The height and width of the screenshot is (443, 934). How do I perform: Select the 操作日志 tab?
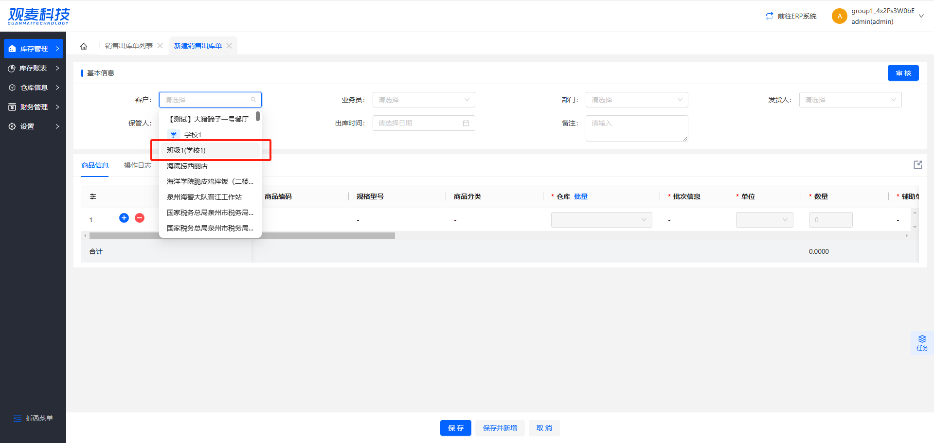[x=138, y=165]
